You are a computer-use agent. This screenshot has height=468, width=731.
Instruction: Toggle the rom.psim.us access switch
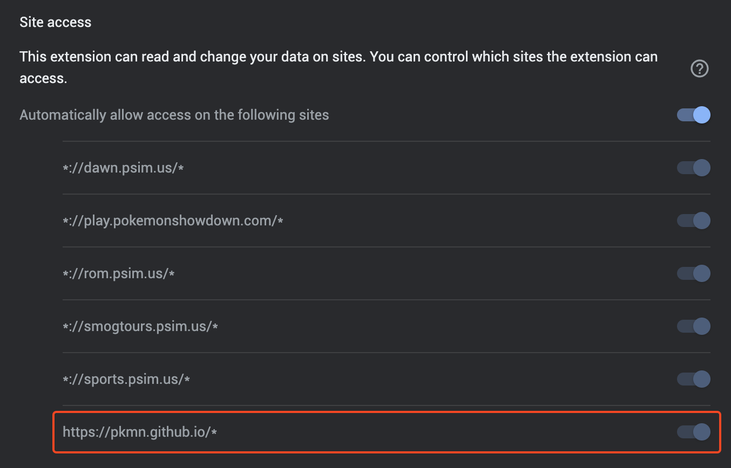pos(694,273)
